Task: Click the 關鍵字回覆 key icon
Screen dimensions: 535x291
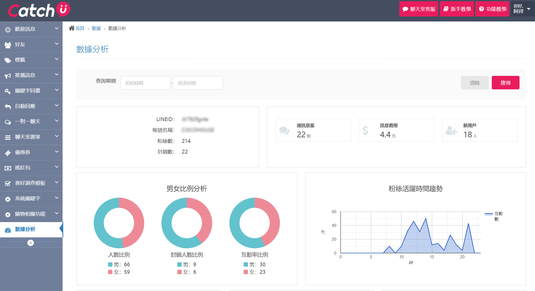Action: (x=7, y=91)
